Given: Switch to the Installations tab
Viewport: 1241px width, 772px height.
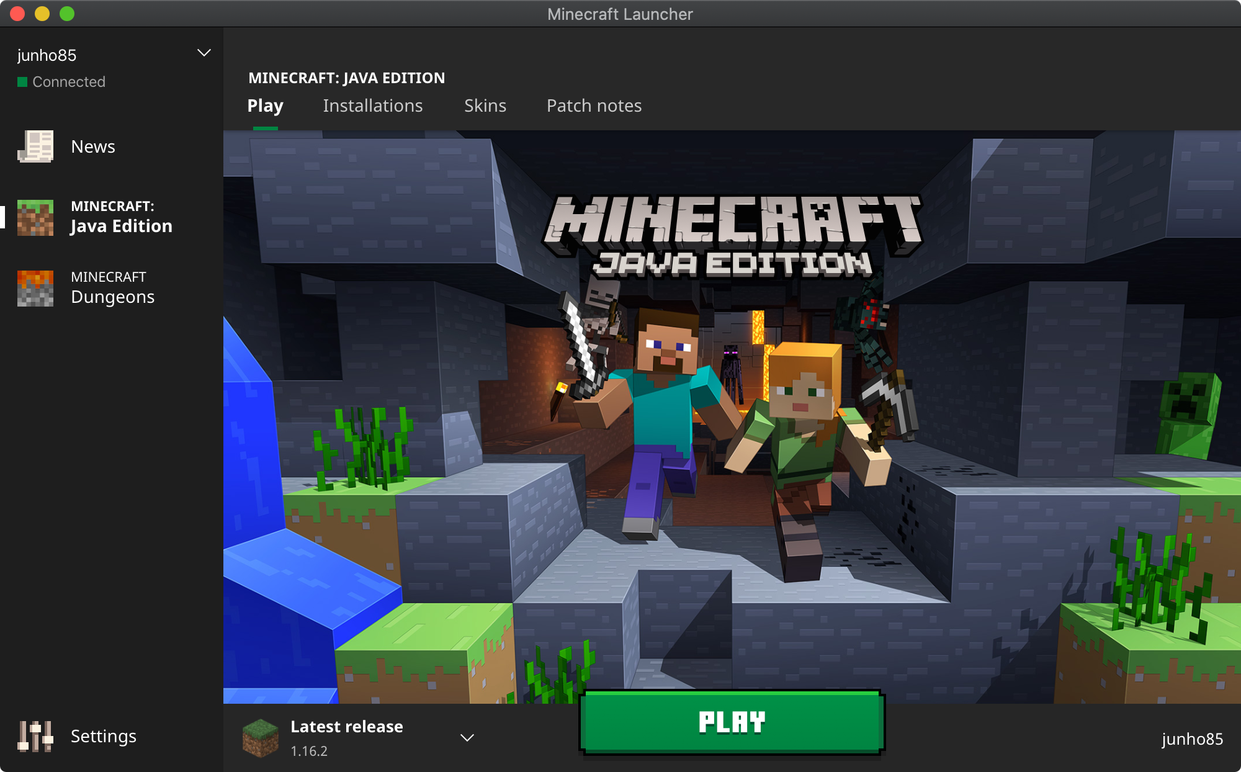Looking at the screenshot, I should coord(372,105).
